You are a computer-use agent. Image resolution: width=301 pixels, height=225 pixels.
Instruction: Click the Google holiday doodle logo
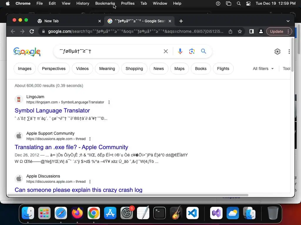[x=27, y=52]
